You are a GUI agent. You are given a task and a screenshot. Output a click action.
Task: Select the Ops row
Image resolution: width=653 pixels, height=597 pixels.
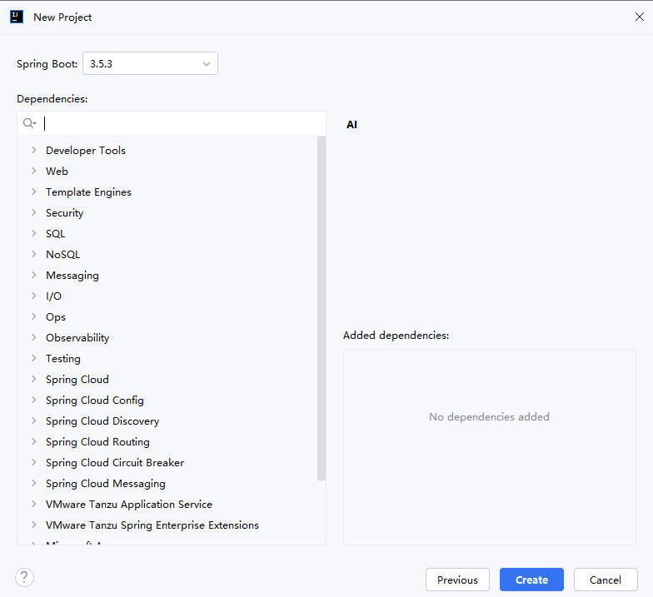coord(167,316)
